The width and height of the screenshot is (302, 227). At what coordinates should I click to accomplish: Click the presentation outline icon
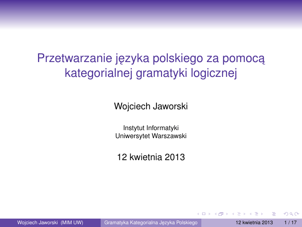pos(274,213)
